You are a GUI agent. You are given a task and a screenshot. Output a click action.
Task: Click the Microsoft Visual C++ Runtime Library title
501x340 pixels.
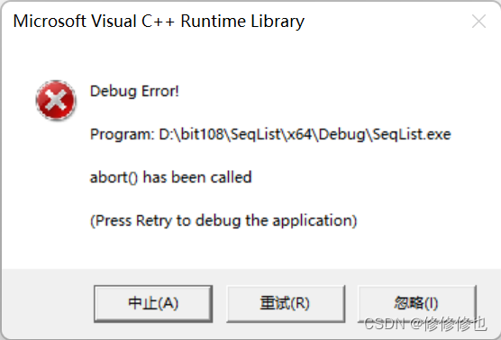[159, 22]
